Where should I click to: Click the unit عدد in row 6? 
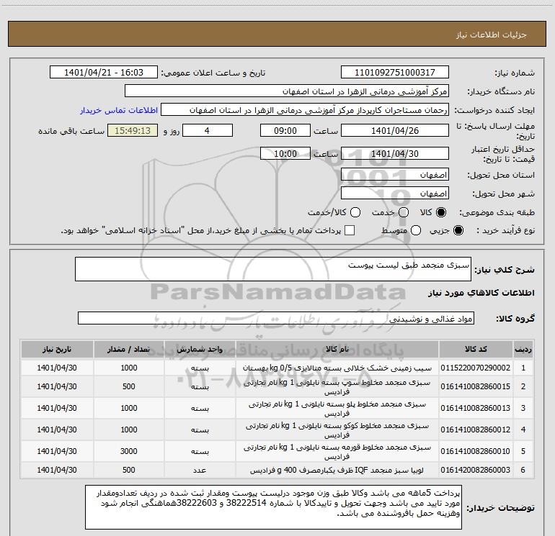pos(200,471)
